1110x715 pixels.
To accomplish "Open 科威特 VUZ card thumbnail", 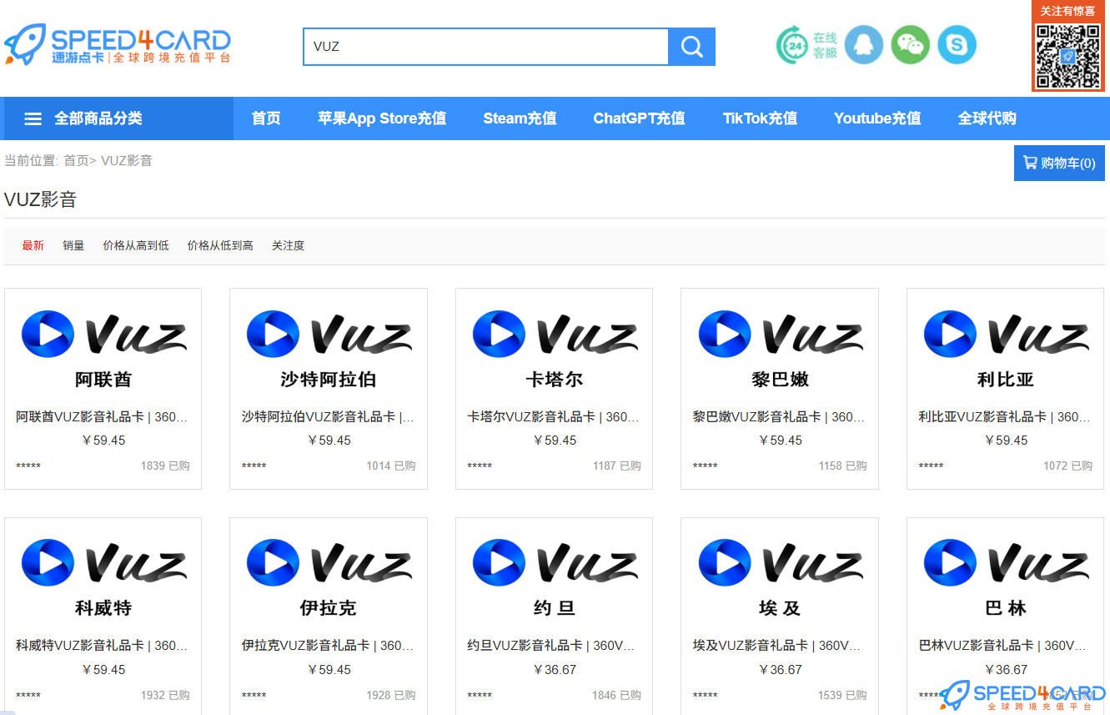I will point(103,577).
